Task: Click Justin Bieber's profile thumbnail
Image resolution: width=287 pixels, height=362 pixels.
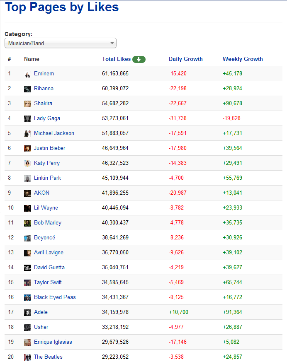Action: [x=27, y=149]
